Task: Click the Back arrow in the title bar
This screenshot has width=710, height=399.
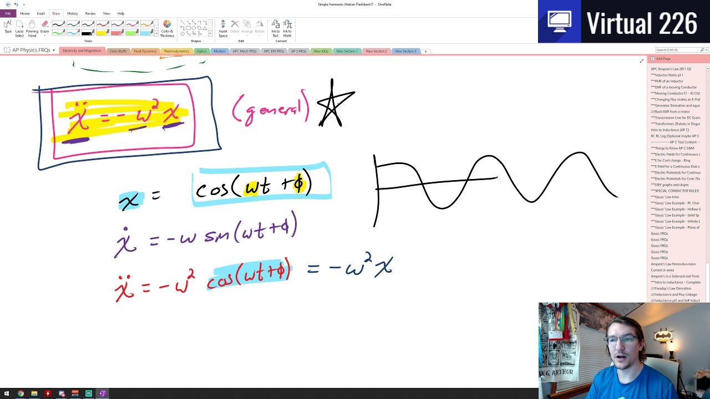Action: click(x=7, y=4)
